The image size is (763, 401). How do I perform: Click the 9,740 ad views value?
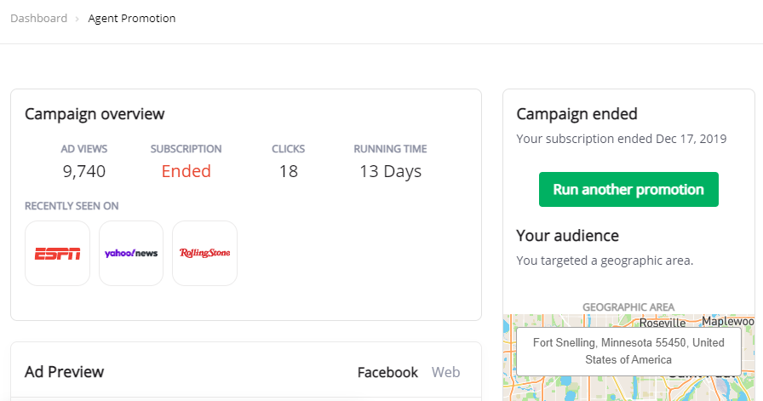[x=84, y=171]
